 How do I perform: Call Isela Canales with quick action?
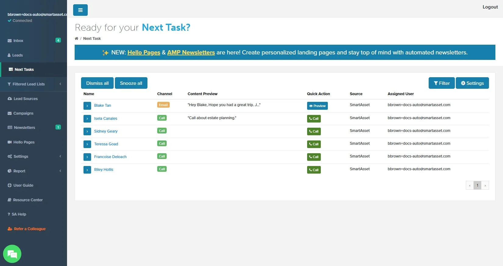(x=314, y=119)
